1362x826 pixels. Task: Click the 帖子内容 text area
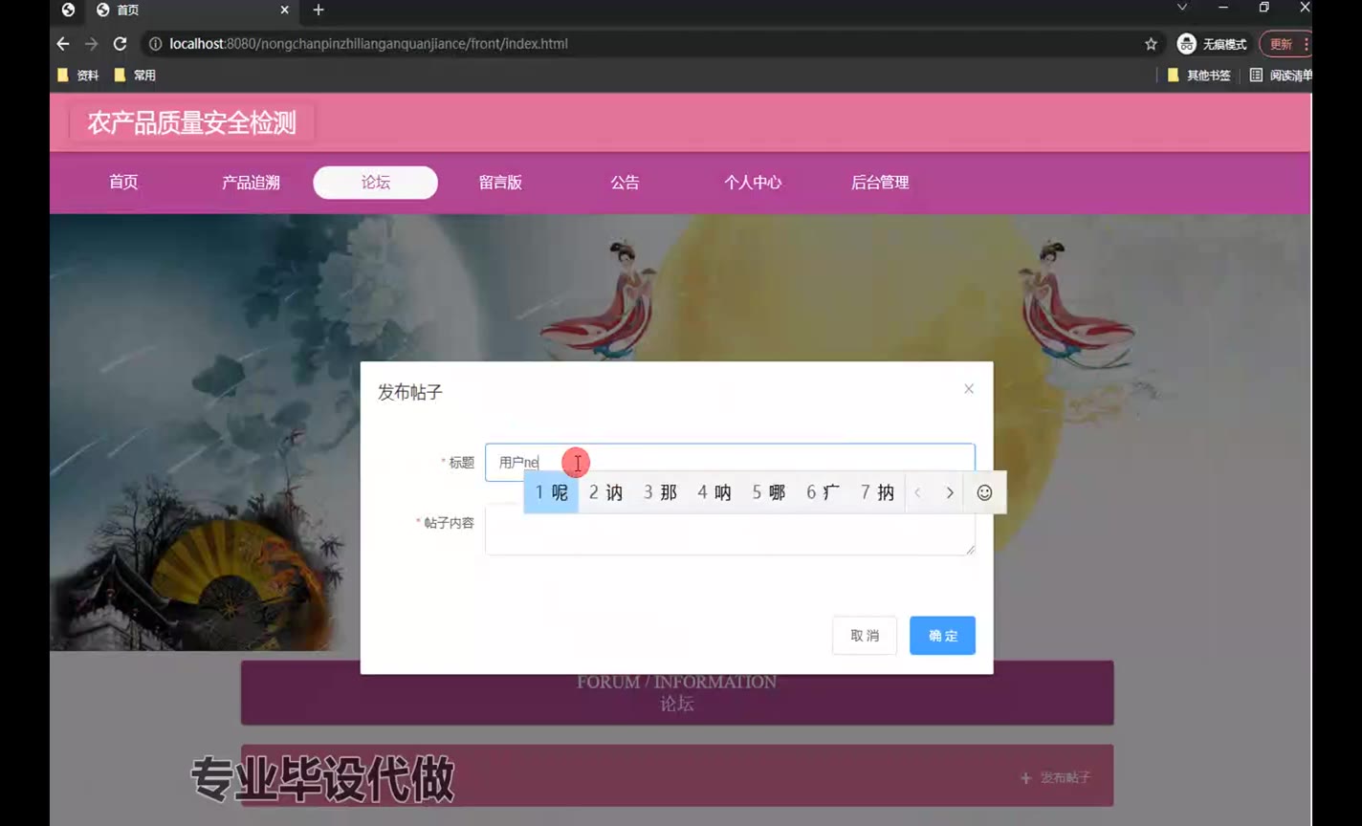[x=730, y=531]
